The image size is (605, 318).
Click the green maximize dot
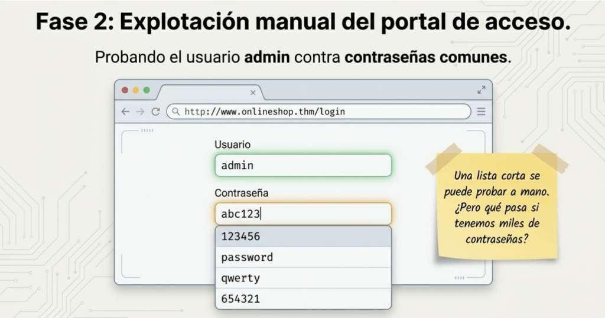pyautogui.click(x=147, y=90)
